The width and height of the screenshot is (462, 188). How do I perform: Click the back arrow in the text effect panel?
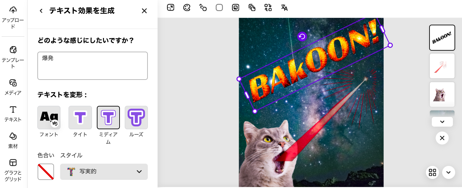[41, 11]
